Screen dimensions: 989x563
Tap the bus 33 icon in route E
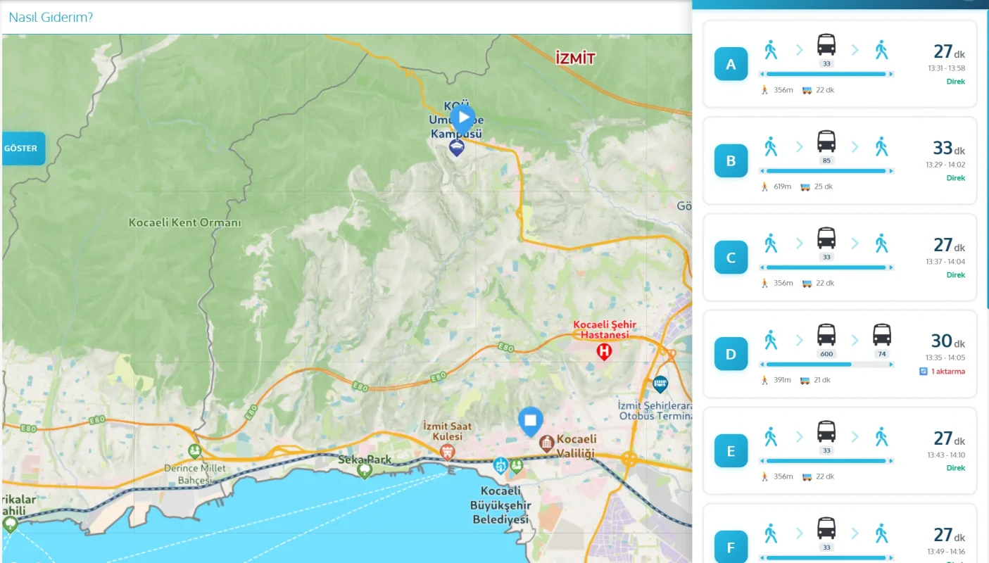[826, 432]
